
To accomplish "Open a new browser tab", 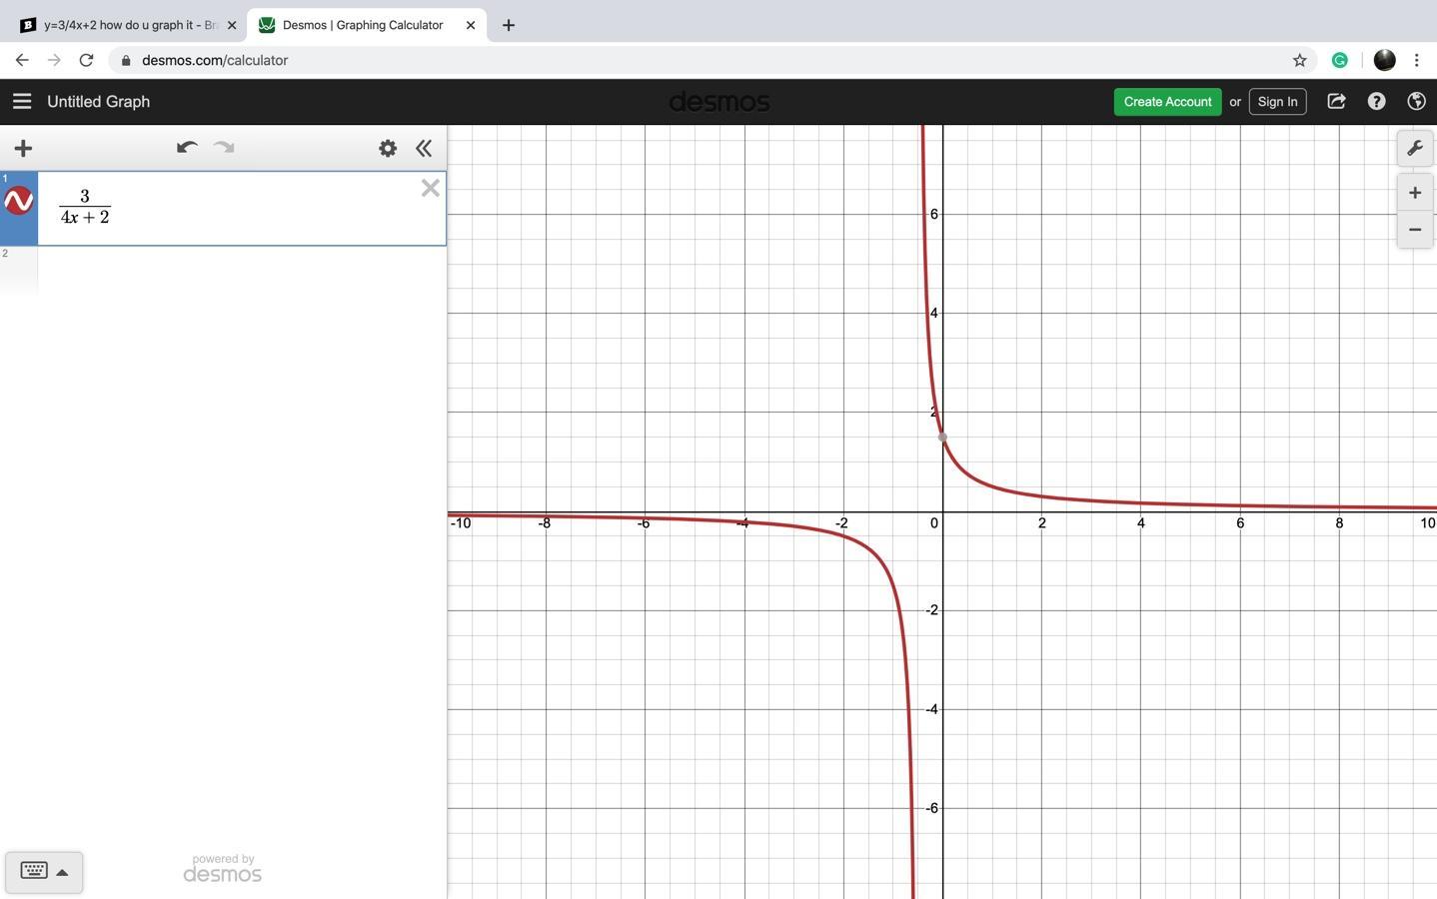I will click(509, 25).
